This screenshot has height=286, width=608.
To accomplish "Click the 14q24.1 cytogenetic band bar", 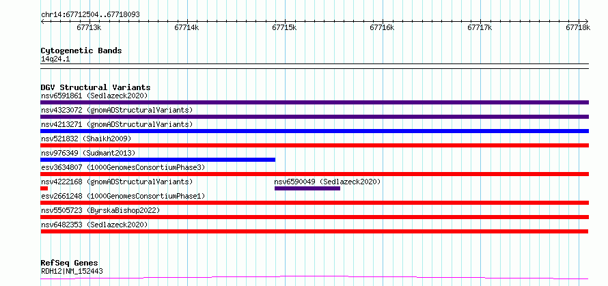I will tap(314, 66).
